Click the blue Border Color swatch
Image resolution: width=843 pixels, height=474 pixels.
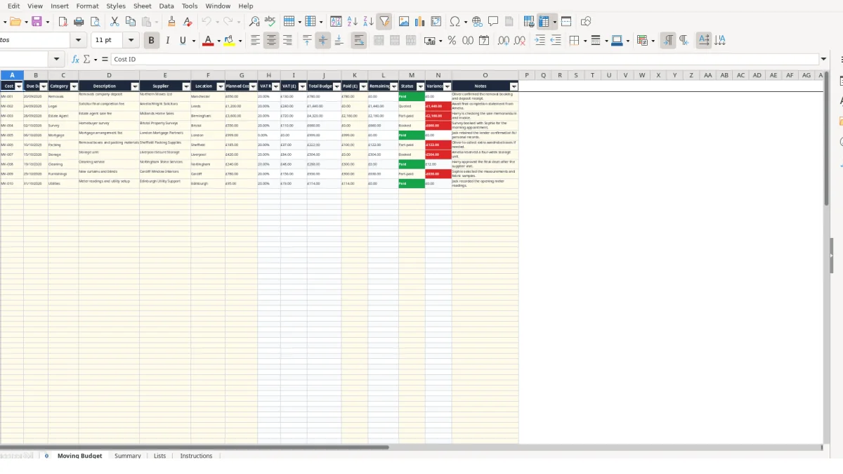point(616,41)
